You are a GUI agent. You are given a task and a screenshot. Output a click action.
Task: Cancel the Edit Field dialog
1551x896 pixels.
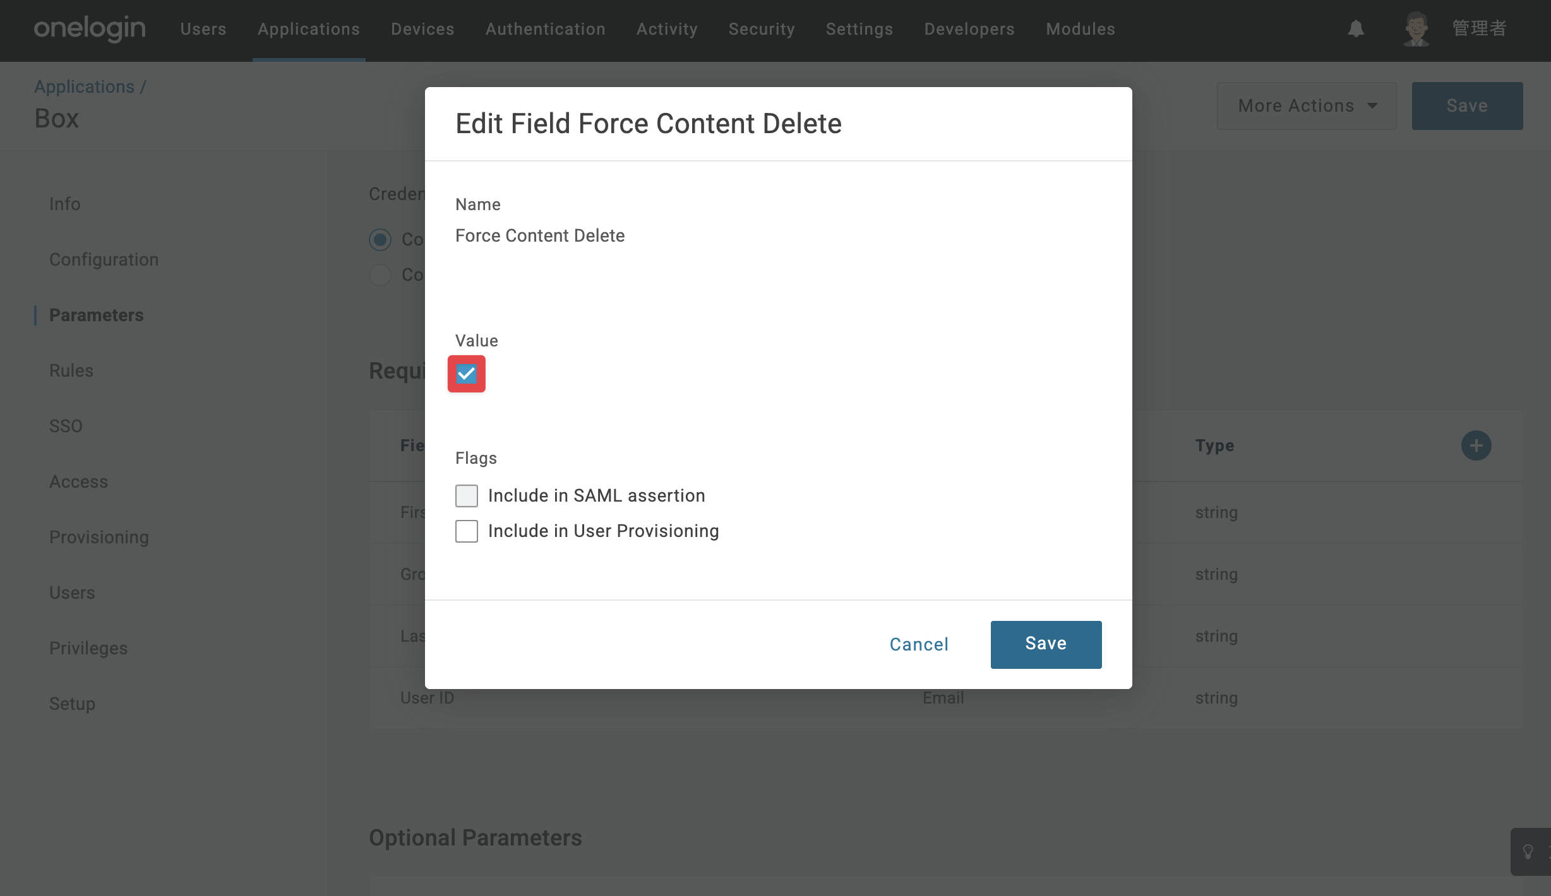919,644
